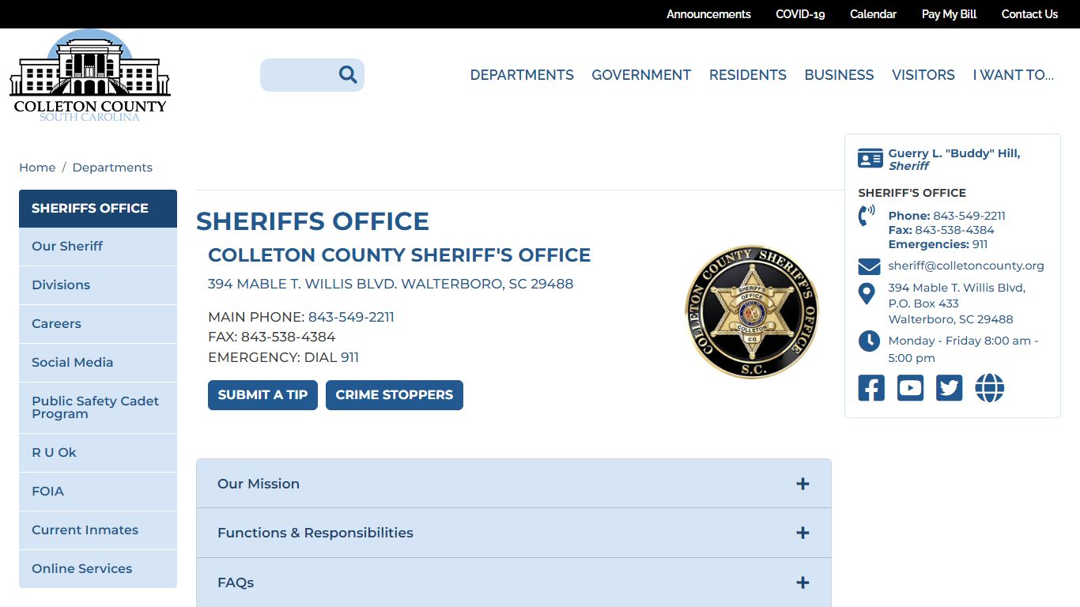
Task: Open Divisions in sidebar
Action: [x=98, y=285]
